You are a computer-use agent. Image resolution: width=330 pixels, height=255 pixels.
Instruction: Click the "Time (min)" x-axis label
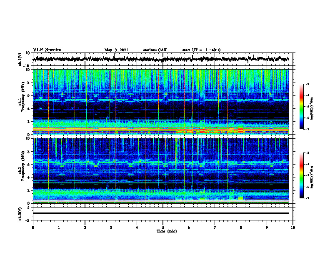(x=167, y=231)
